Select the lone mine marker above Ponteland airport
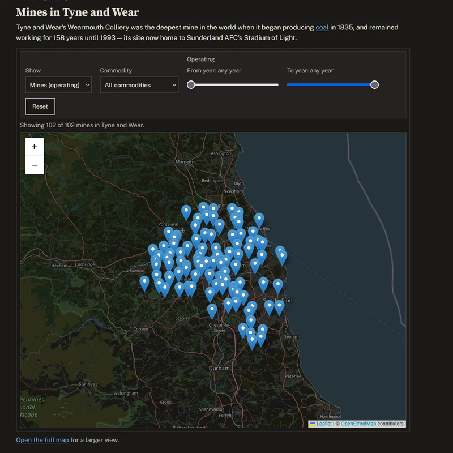Viewport: 453px width, 453px height. [186, 212]
